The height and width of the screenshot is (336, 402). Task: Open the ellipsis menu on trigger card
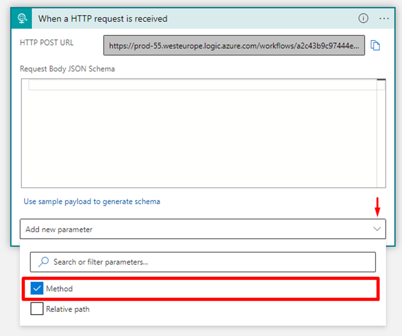point(384,18)
